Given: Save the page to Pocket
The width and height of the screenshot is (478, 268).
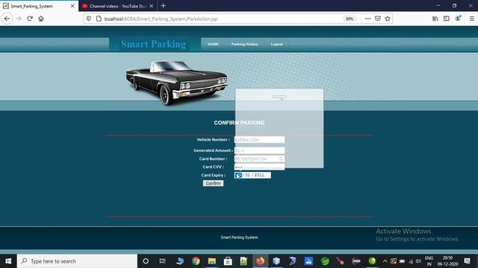Looking at the screenshot, I should click(378, 19).
